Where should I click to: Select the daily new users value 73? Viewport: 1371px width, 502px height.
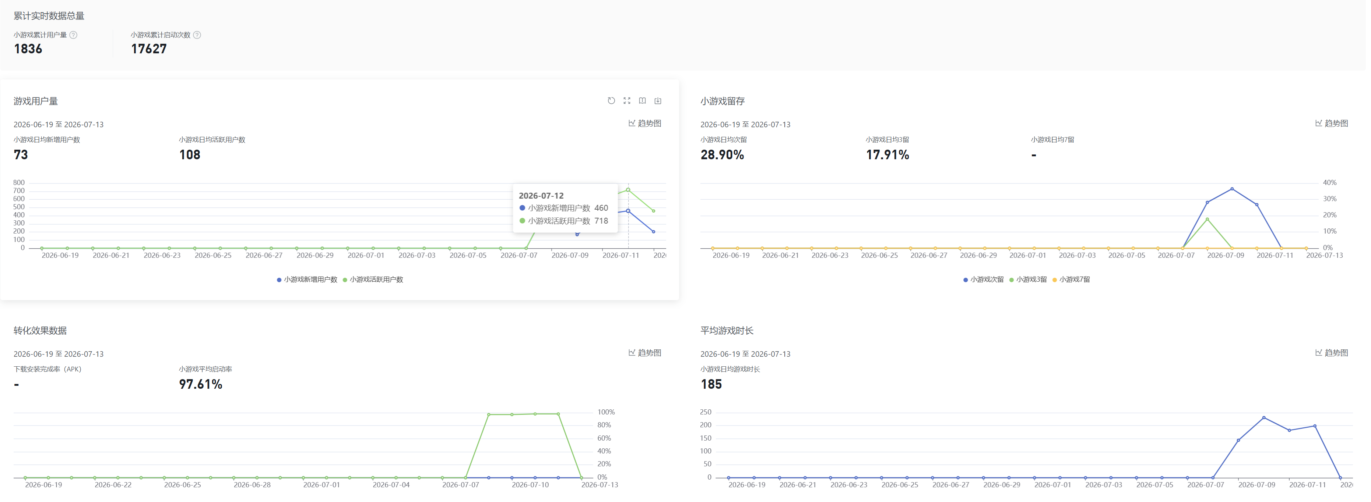(x=21, y=155)
